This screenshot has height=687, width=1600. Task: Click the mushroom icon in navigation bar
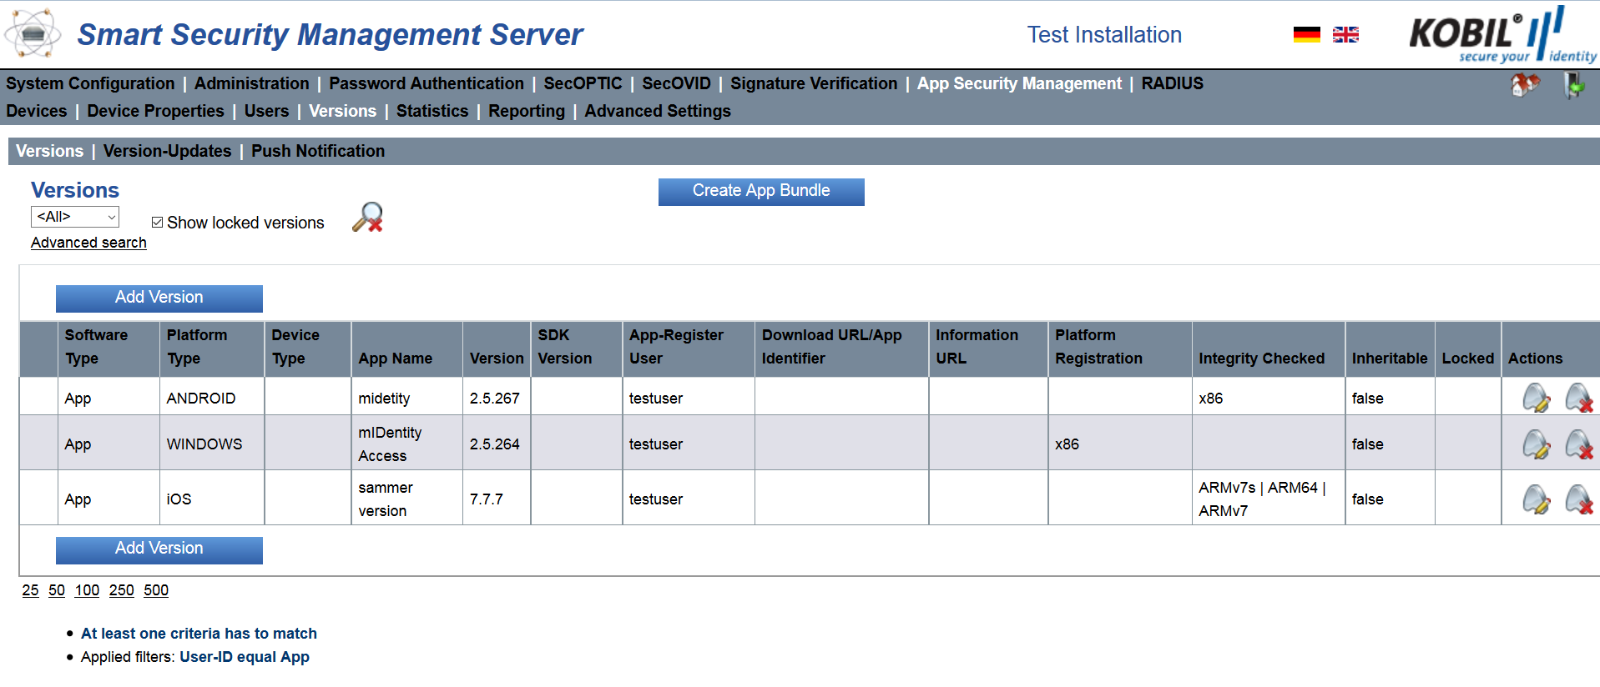[x=1525, y=84]
